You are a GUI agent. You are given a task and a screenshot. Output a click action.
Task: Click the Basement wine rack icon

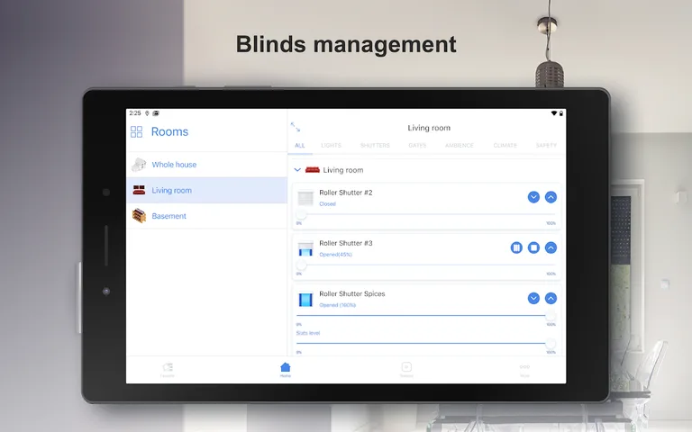(x=139, y=216)
